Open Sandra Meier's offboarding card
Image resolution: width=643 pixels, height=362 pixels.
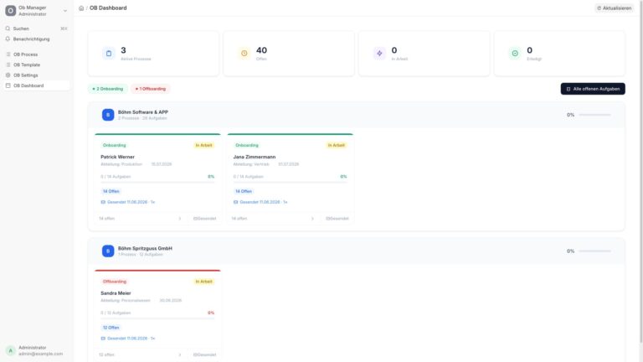[x=158, y=315]
